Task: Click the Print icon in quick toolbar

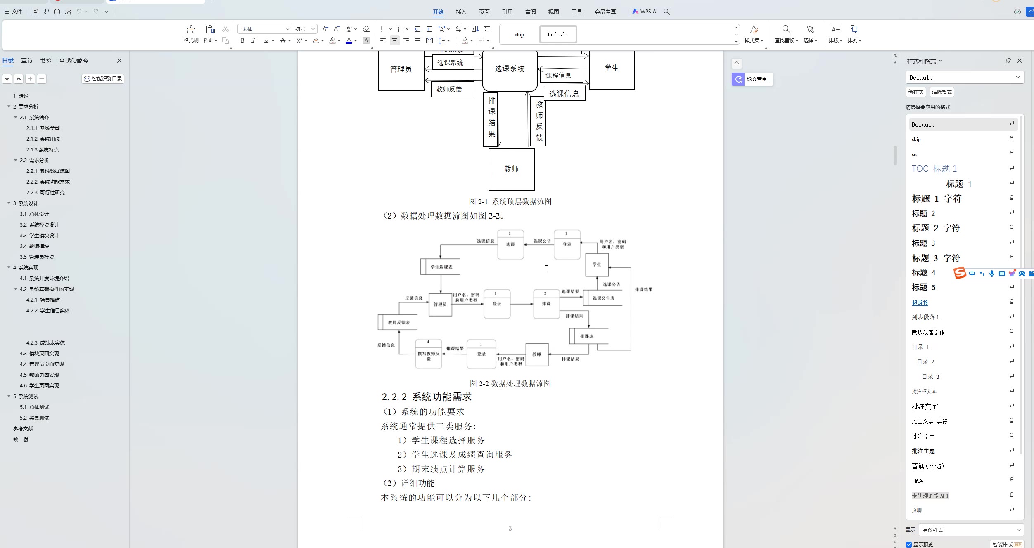Action: coord(57,12)
